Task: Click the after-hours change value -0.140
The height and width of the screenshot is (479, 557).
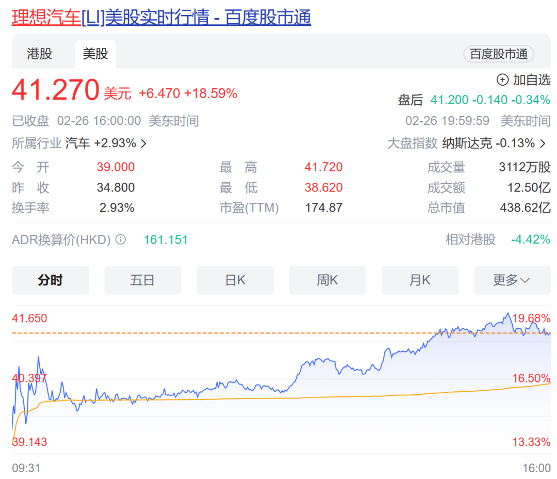Action: tap(490, 100)
